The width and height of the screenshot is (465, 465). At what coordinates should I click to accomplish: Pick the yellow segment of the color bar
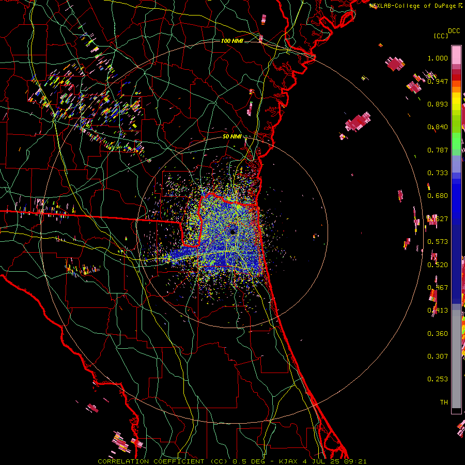(x=456, y=101)
